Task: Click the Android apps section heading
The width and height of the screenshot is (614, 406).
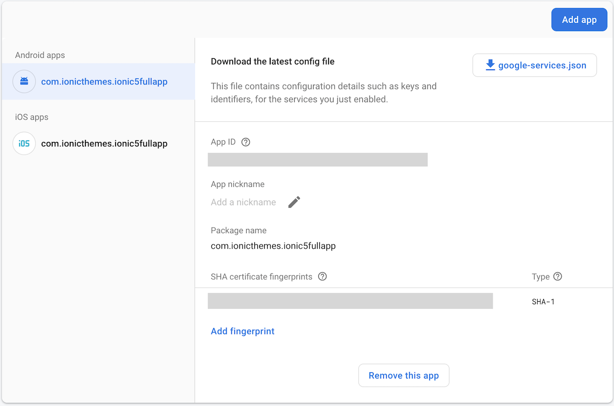Action: tap(40, 55)
